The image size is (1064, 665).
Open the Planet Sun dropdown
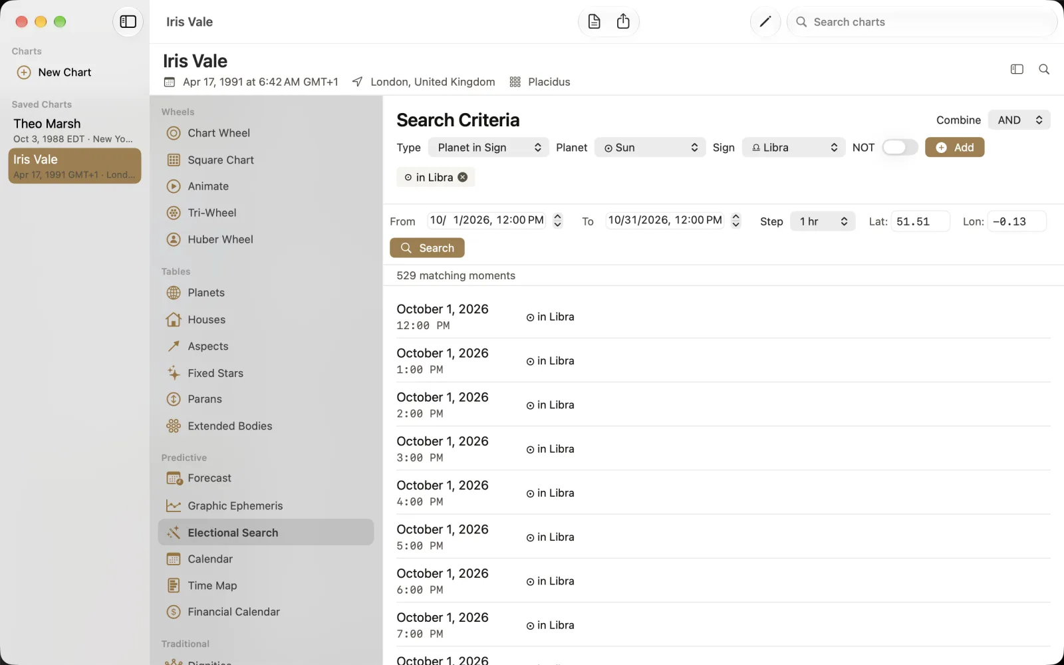click(x=650, y=148)
